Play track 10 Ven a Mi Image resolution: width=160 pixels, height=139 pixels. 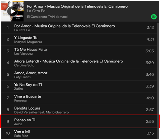click(79, 133)
